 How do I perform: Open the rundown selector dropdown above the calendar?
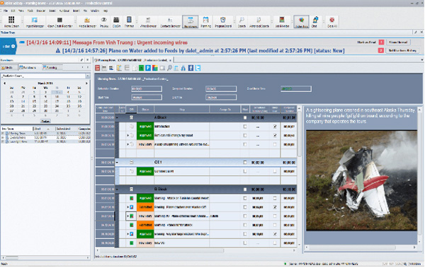(87, 76)
